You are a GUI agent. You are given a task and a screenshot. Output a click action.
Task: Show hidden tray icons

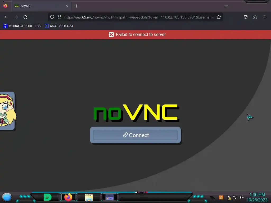click(x=213, y=198)
